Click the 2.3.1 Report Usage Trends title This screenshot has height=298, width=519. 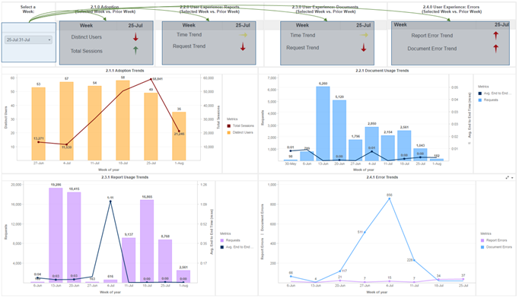click(x=125, y=177)
